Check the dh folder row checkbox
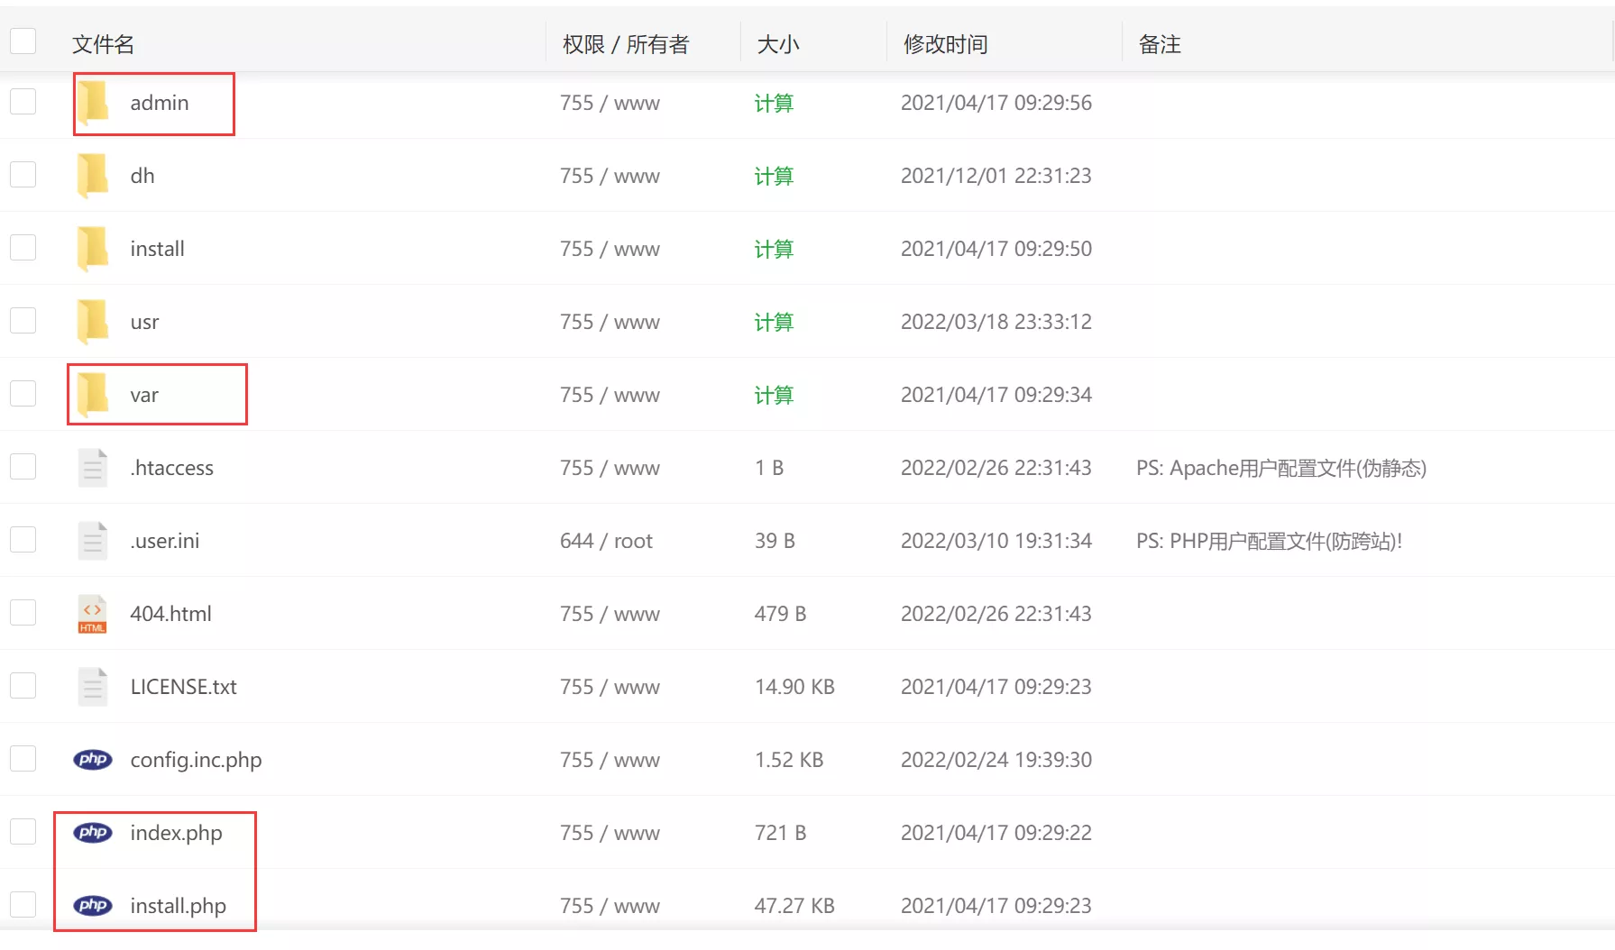The width and height of the screenshot is (1615, 950). click(23, 174)
